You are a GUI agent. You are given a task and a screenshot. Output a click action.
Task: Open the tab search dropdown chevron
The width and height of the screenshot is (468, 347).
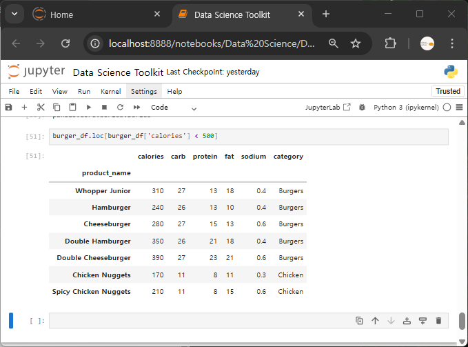coord(14,14)
